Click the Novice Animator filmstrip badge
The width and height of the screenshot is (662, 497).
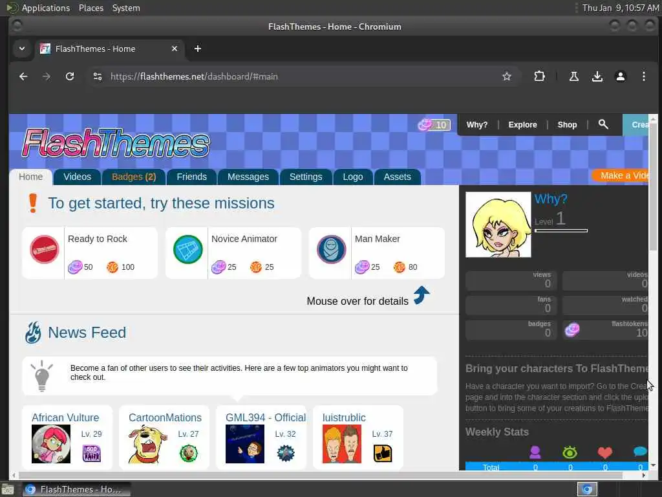(188, 249)
